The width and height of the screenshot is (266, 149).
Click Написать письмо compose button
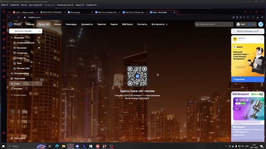23,31
